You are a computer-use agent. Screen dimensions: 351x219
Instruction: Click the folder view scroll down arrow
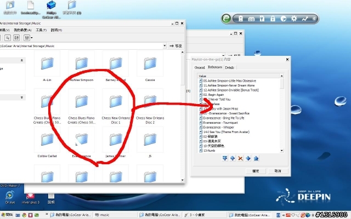point(182,180)
